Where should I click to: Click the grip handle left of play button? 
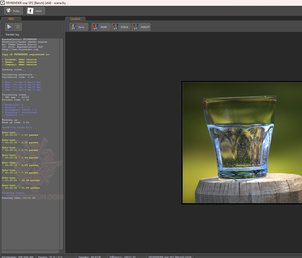coord(3,27)
